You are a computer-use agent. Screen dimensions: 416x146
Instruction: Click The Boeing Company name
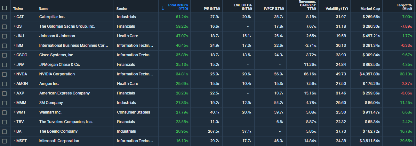58,131
